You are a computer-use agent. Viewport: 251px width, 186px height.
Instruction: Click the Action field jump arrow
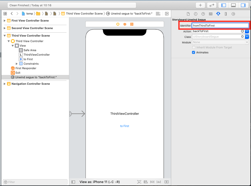pyautogui.click(x=242, y=31)
